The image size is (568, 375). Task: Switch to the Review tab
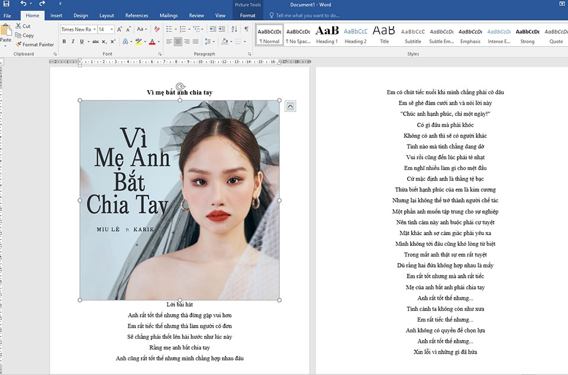(196, 15)
